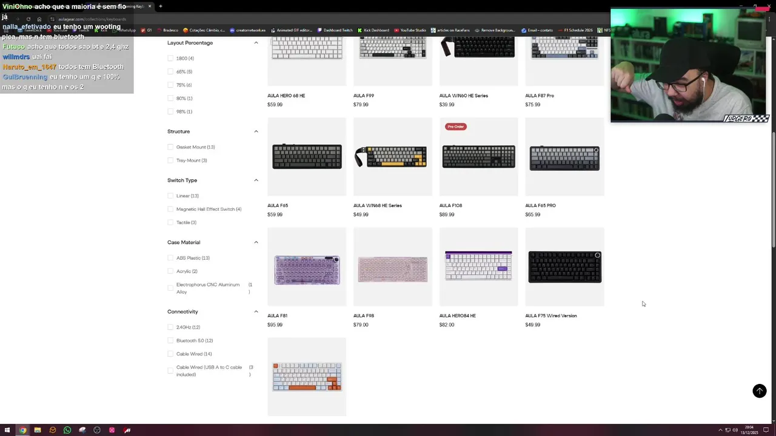Screen dimensions: 776x436
Task: Open the notification center icon in tray
Action: coord(766,430)
